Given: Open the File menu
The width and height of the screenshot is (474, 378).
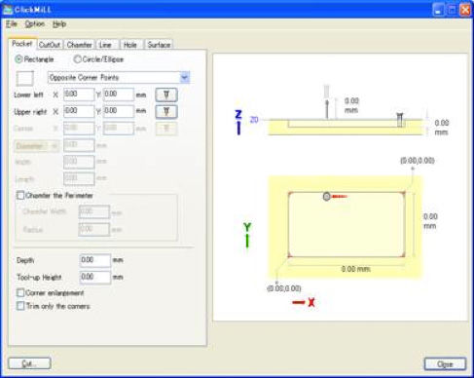Looking at the screenshot, I should [x=12, y=24].
